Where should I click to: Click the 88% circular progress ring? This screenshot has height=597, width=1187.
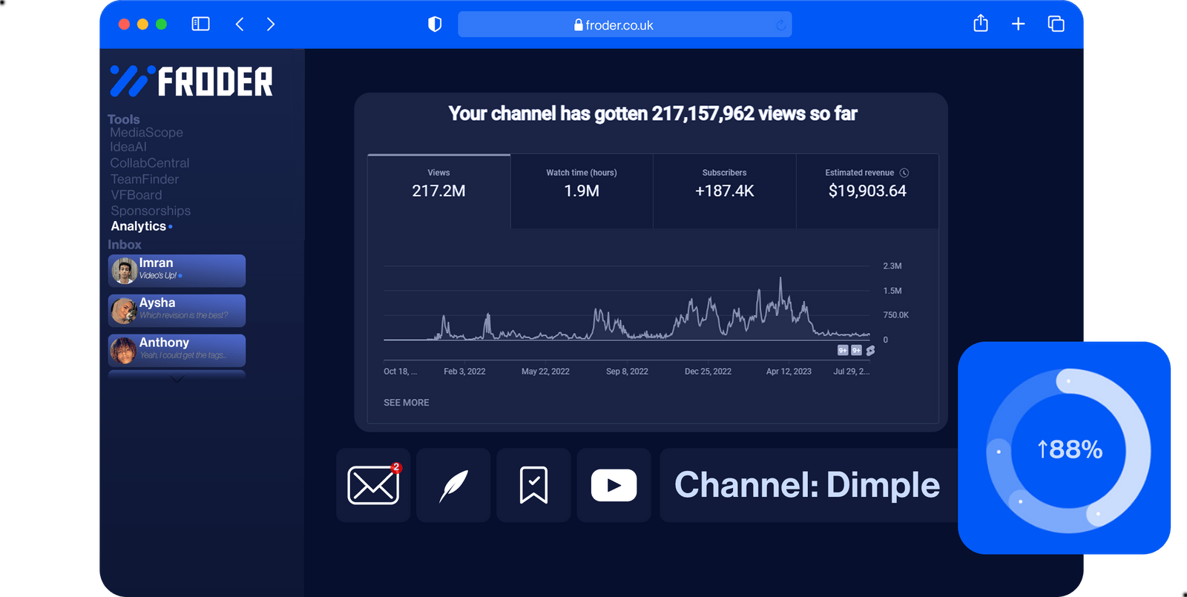coord(1068,449)
